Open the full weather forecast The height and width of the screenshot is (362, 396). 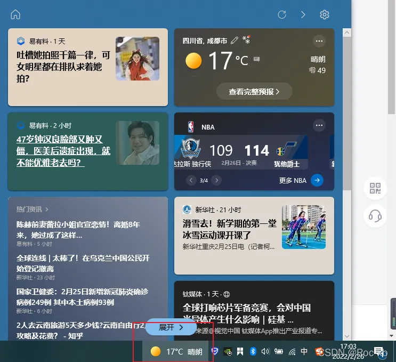[x=254, y=92]
